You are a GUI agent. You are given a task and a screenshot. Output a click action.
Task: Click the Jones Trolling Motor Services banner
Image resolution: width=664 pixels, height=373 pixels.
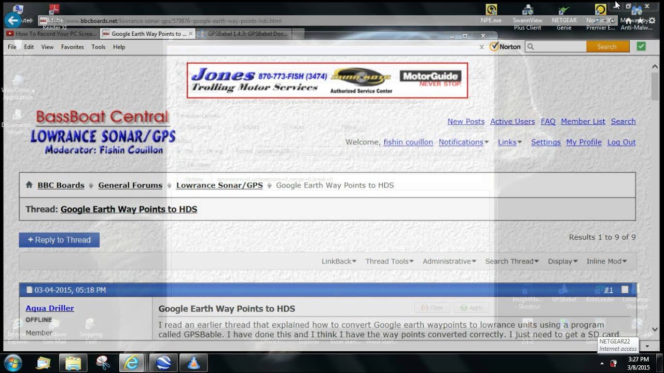pos(327,80)
